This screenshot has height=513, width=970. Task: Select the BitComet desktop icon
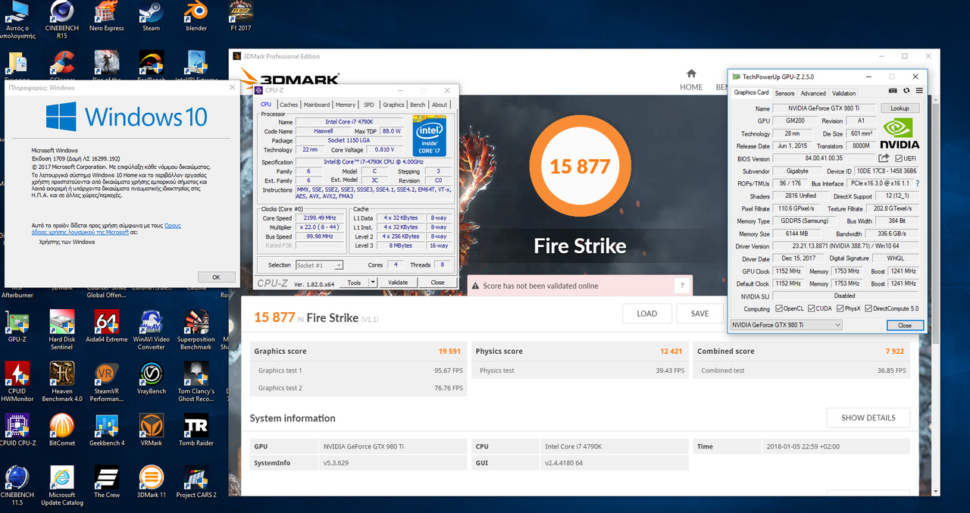(x=61, y=430)
